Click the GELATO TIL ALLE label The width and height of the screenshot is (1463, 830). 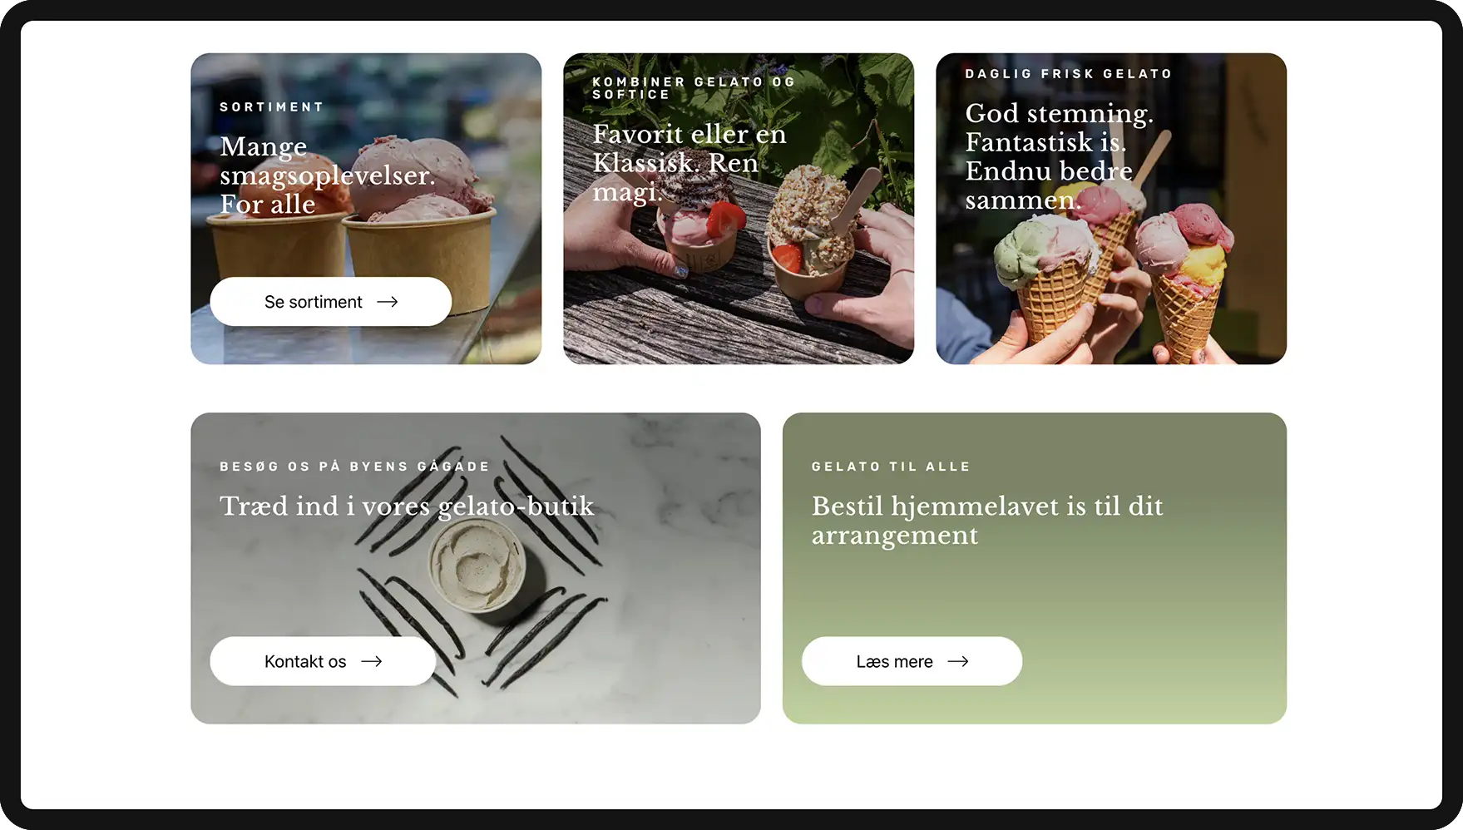click(x=891, y=467)
